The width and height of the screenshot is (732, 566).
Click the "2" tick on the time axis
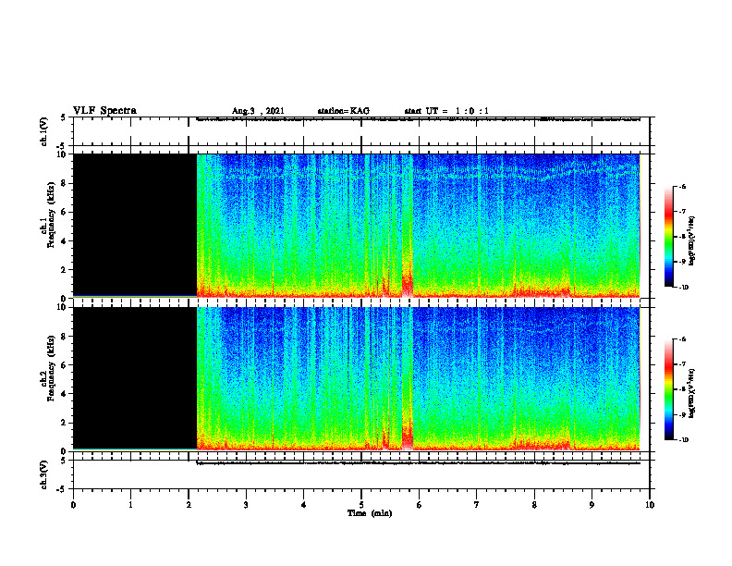tap(189, 505)
